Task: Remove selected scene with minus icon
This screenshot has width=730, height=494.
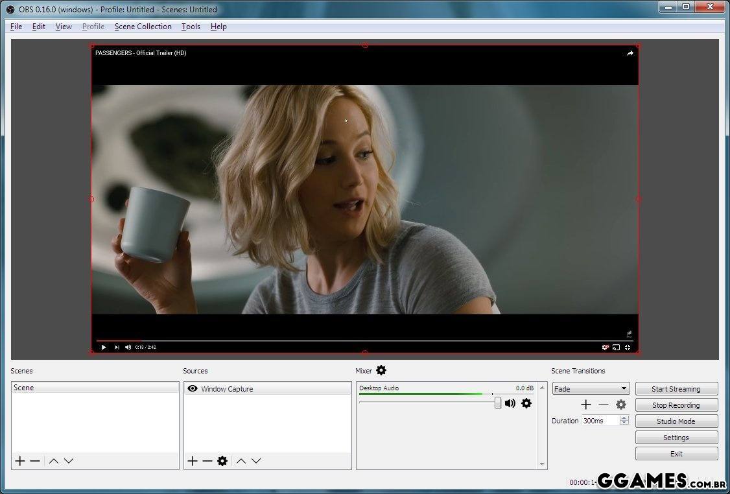Action: click(35, 461)
